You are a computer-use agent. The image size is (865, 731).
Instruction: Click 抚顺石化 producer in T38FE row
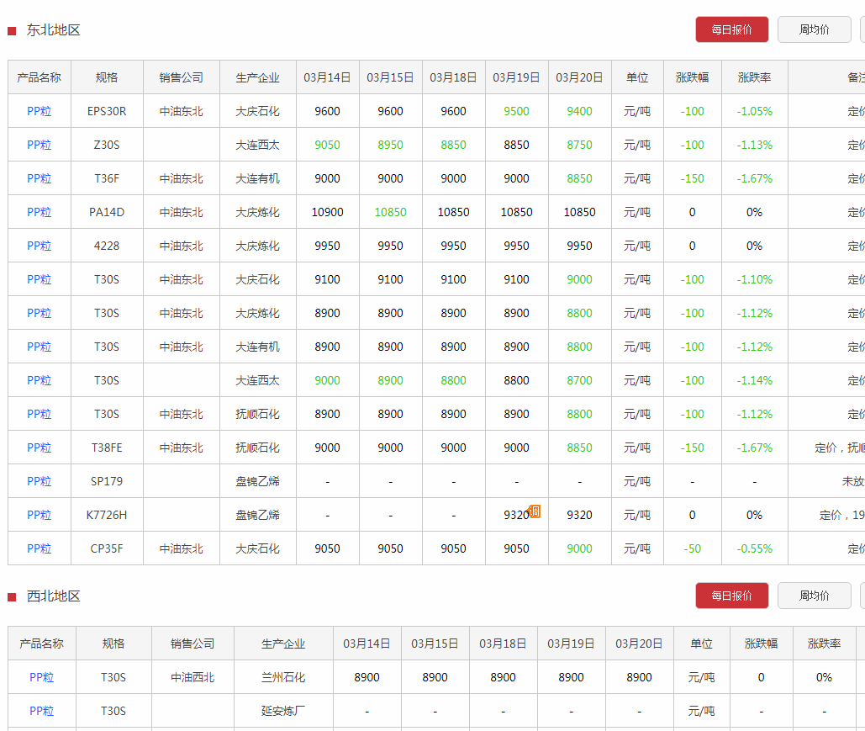[257, 448]
